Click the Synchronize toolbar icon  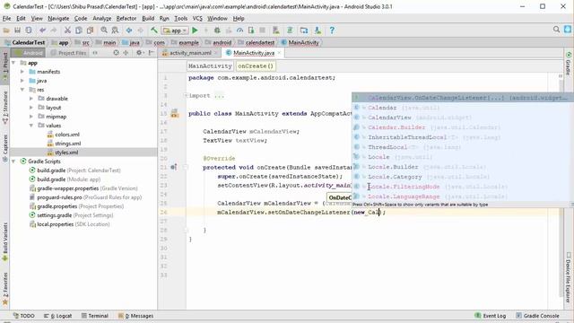[x=29, y=31]
